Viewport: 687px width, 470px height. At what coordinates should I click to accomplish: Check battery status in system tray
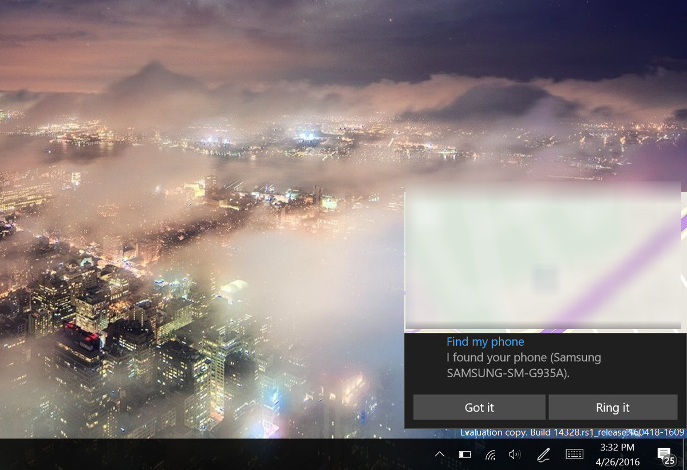point(464,454)
